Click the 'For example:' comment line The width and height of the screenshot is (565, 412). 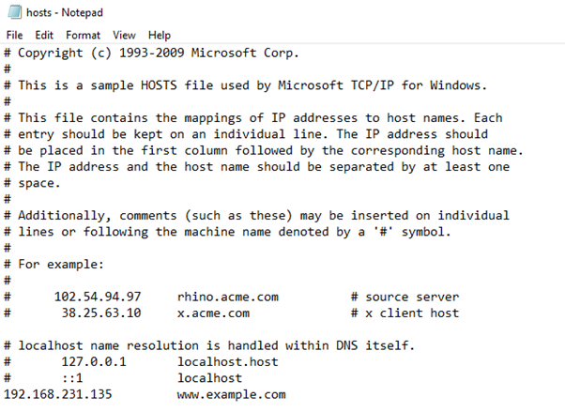click(x=58, y=264)
